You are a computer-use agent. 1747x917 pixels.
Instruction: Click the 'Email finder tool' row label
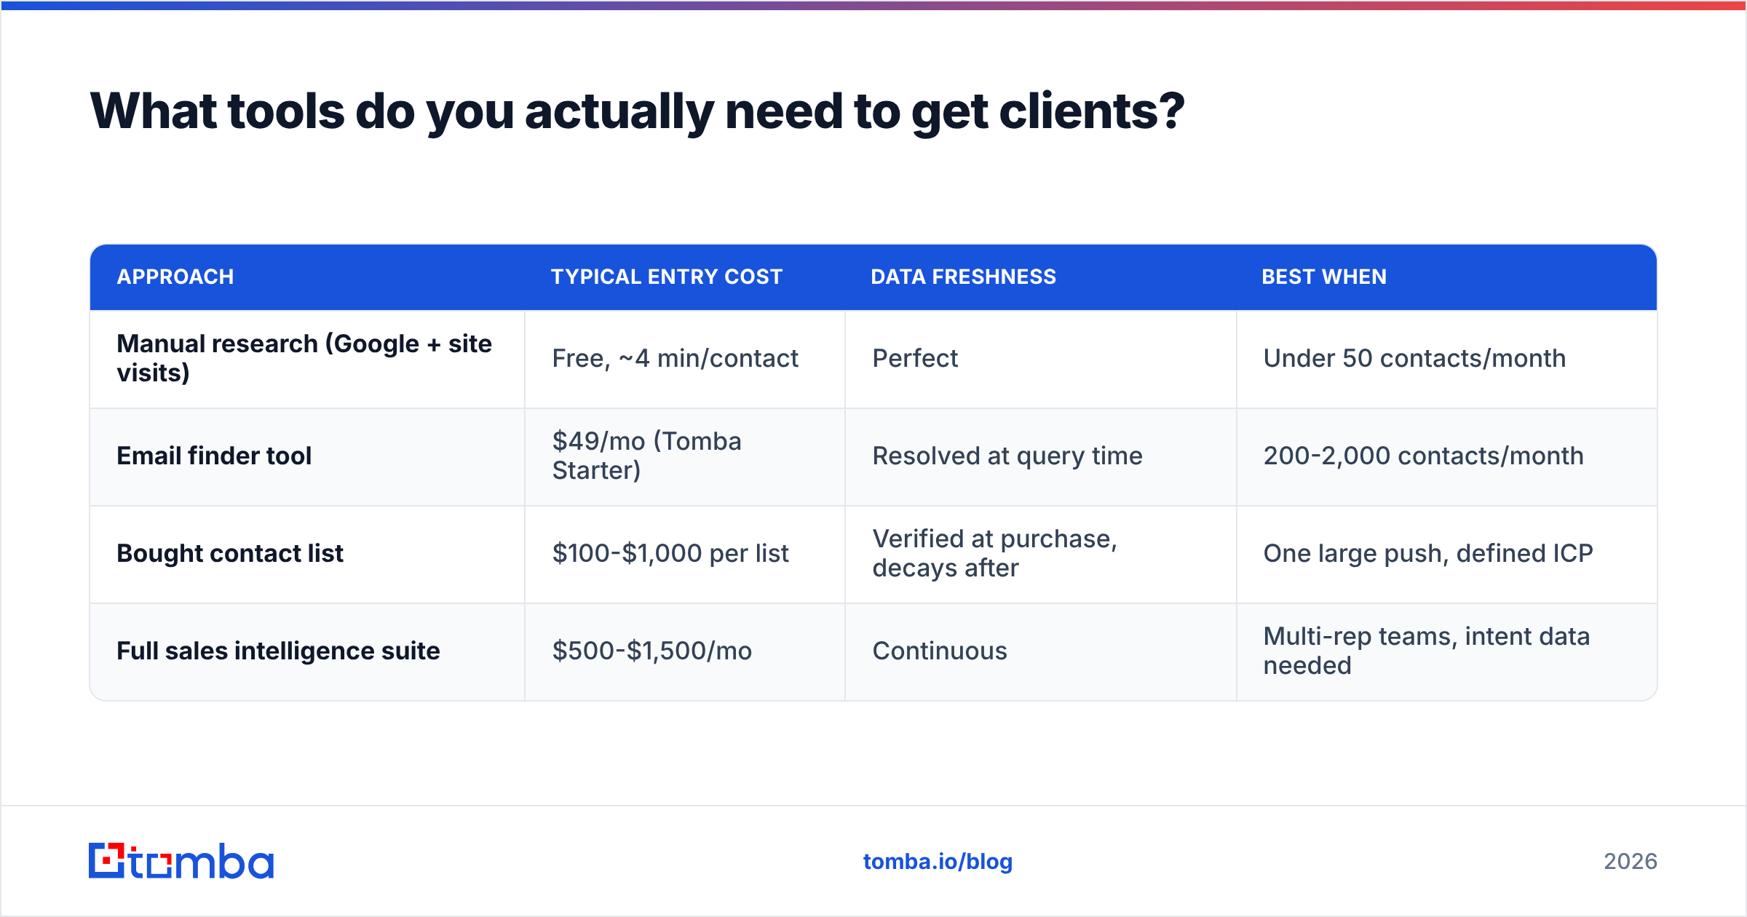pos(307,456)
